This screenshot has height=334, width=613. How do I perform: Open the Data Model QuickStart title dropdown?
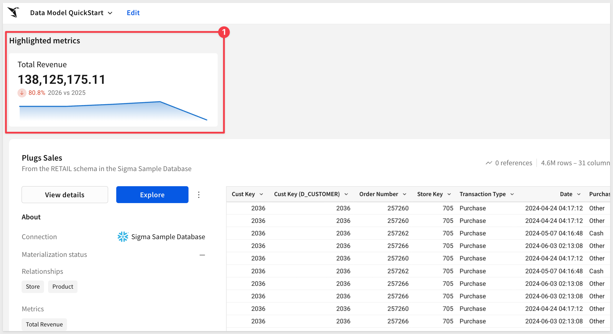(110, 13)
